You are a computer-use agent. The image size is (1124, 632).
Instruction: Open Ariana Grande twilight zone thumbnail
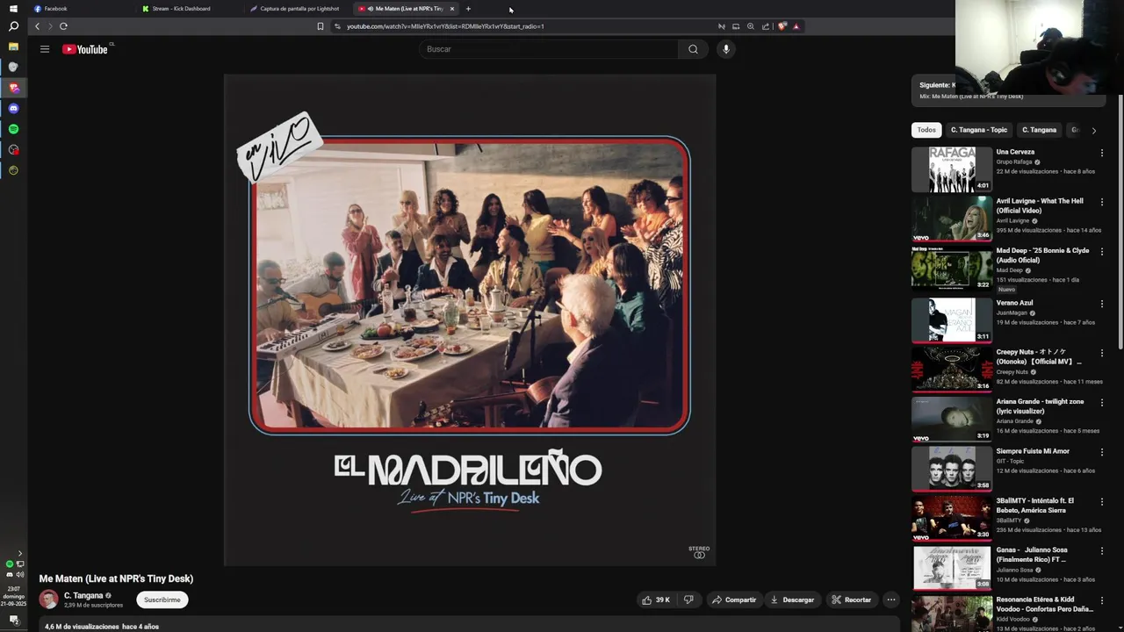pyautogui.click(x=952, y=420)
